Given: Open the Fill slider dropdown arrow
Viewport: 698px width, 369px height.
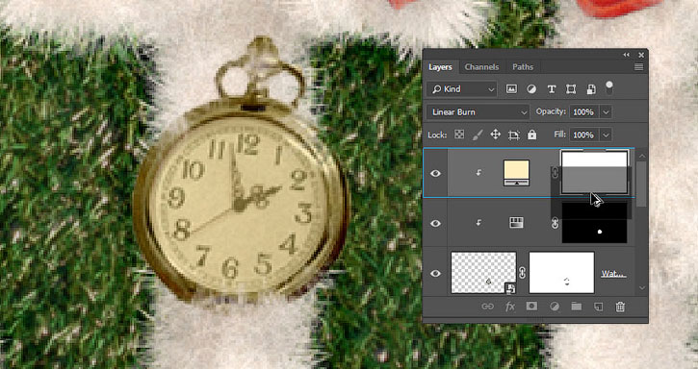Looking at the screenshot, I should click(x=606, y=135).
